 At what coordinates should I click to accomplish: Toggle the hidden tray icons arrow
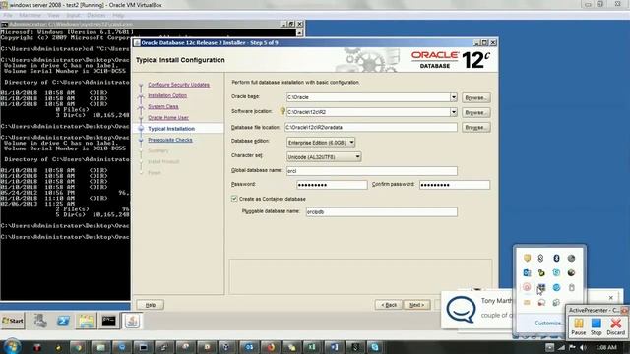click(549, 347)
